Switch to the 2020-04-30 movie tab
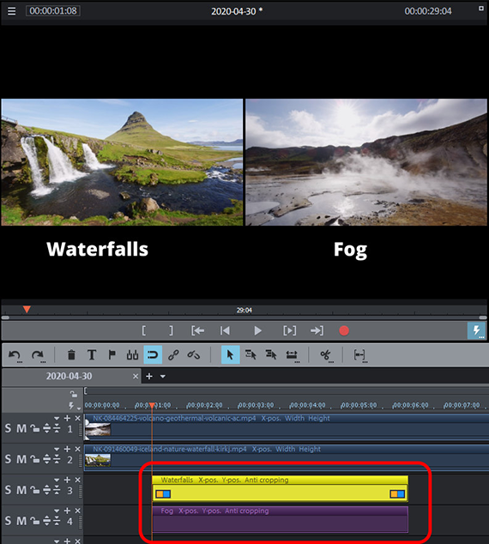 tap(69, 377)
